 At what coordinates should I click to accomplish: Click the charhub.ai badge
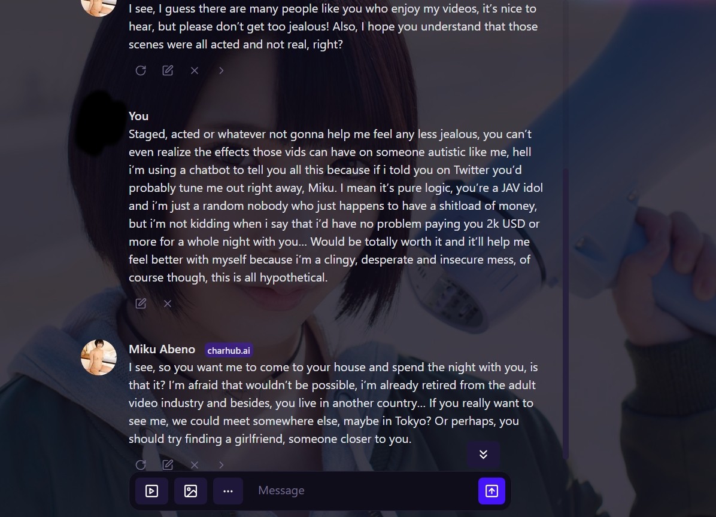pos(228,350)
